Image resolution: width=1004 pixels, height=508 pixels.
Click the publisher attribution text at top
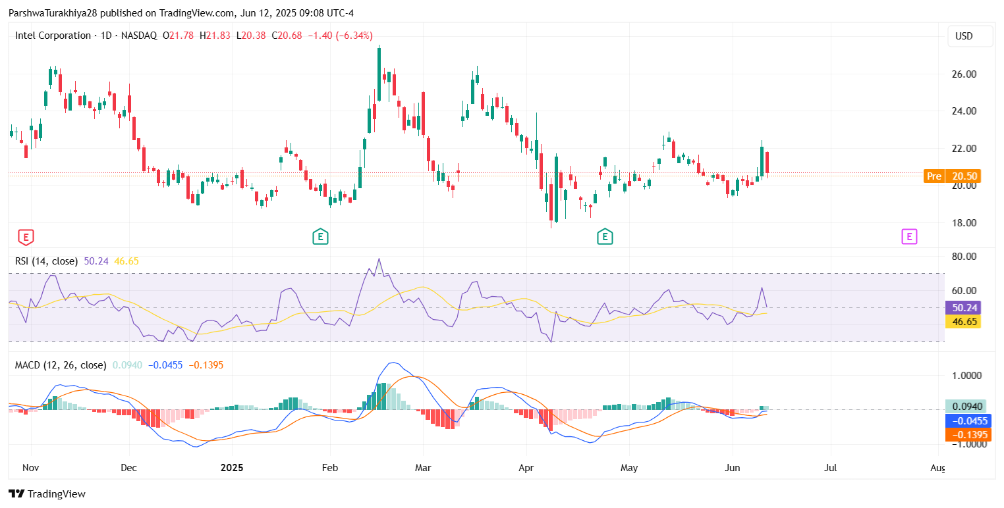coord(181,13)
